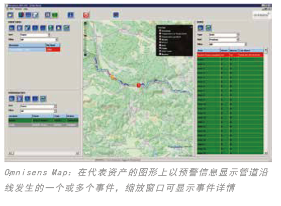Screen dimensions: 281x206
Task: Click the bright green icon in the top toolbar
Action: coord(55,15)
